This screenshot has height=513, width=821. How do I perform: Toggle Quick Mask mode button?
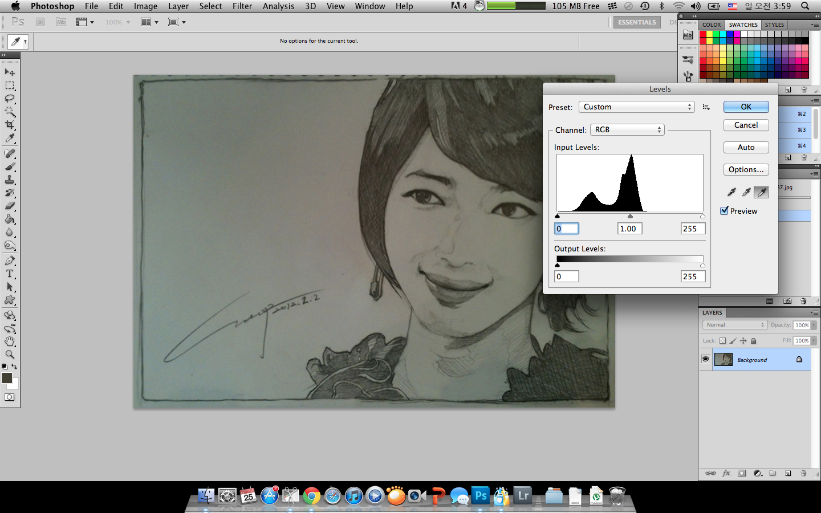point(10,397)
